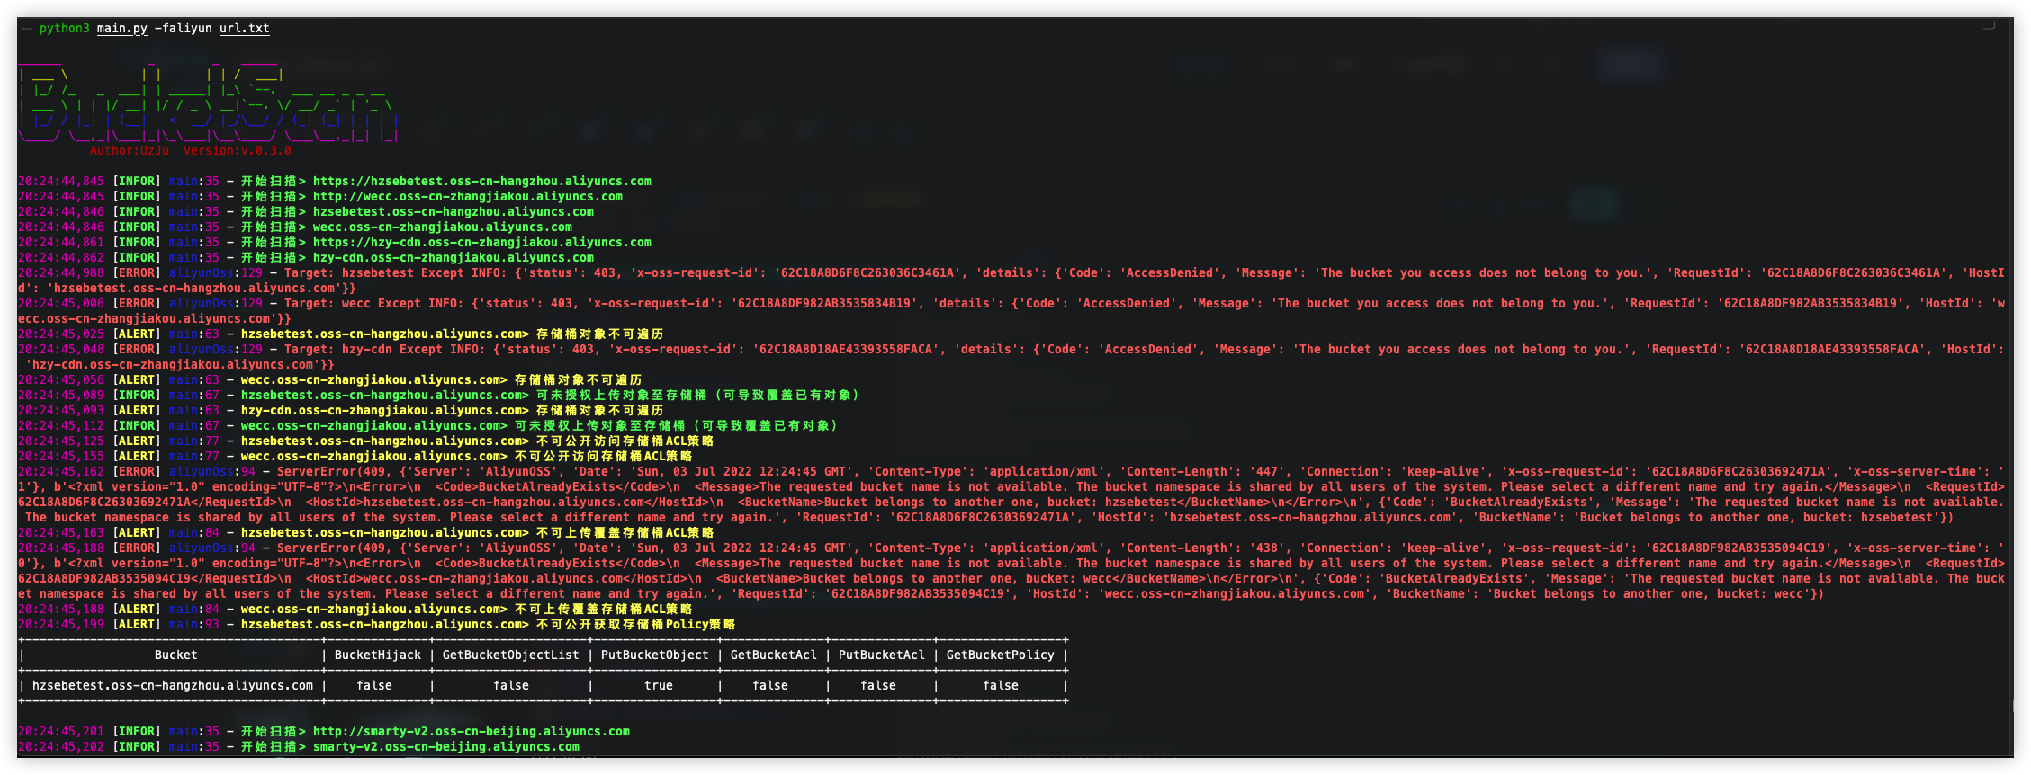Click main.py in the command line
Screen dimensions: 2031x775
point(122,29)
